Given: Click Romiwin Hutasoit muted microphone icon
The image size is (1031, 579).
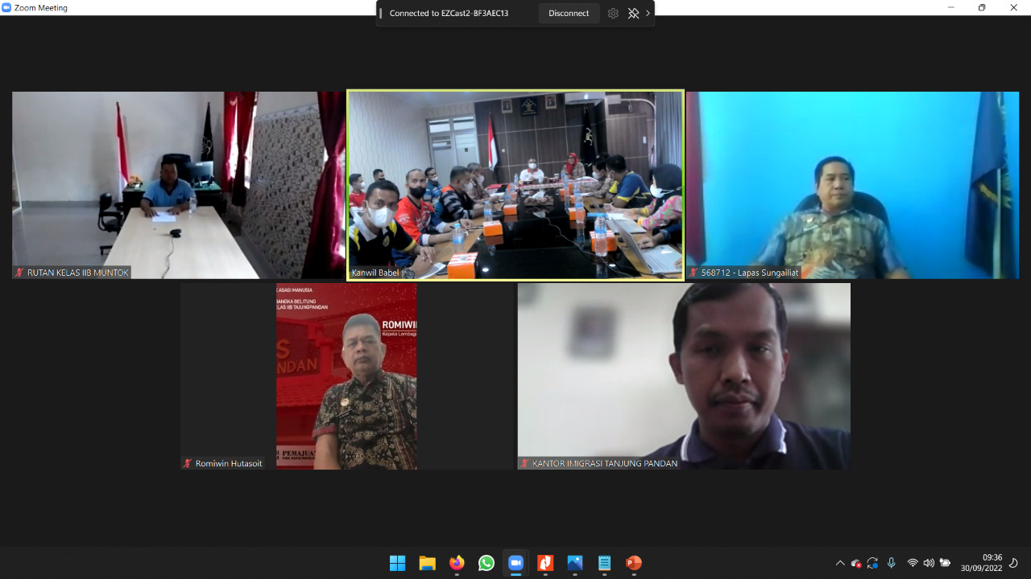Looking at the screenshot, I should tap(188, 463).
